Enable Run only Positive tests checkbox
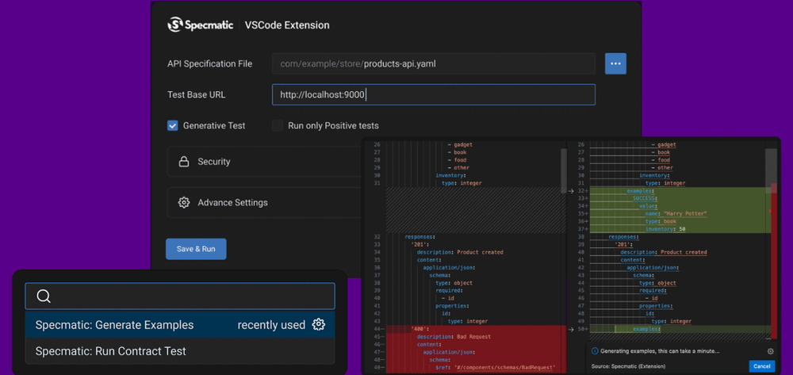This screenshot has width=793, height=375. (x=278, y=125)
